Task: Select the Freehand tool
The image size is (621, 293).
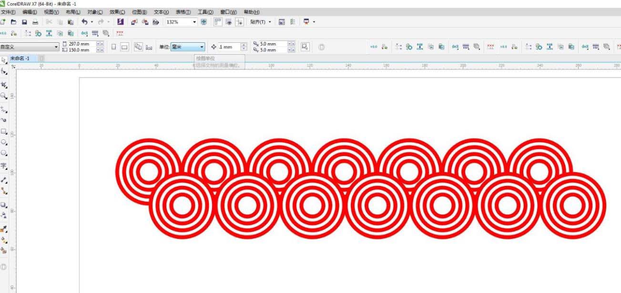Action: pyautogui.click(x=4, y=109)
